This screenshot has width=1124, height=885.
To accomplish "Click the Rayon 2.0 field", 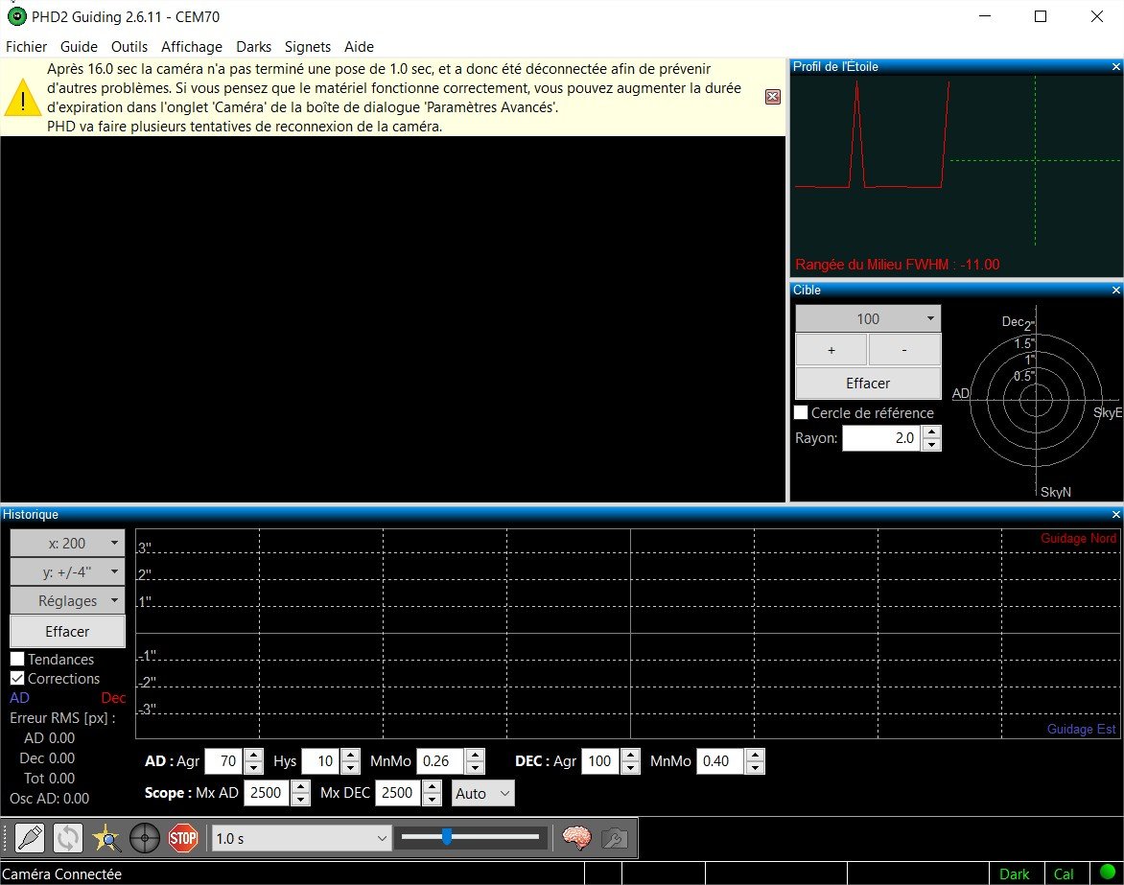I will click(881, 438).
